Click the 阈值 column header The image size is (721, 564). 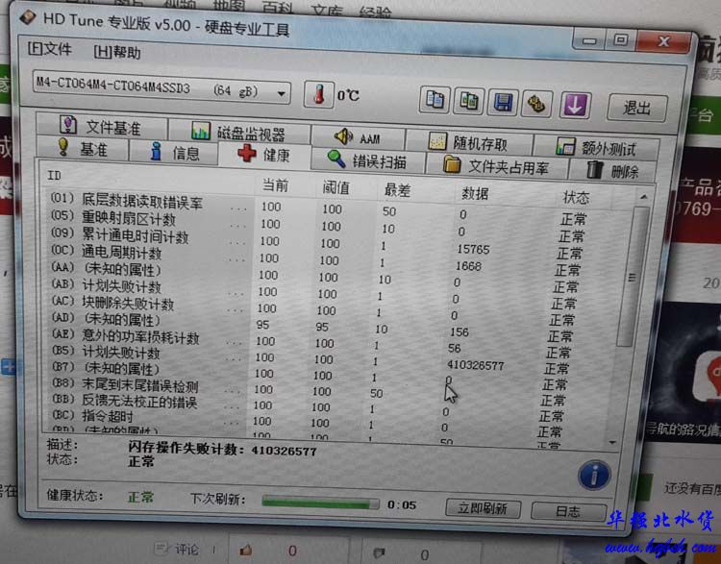point(336,187)
